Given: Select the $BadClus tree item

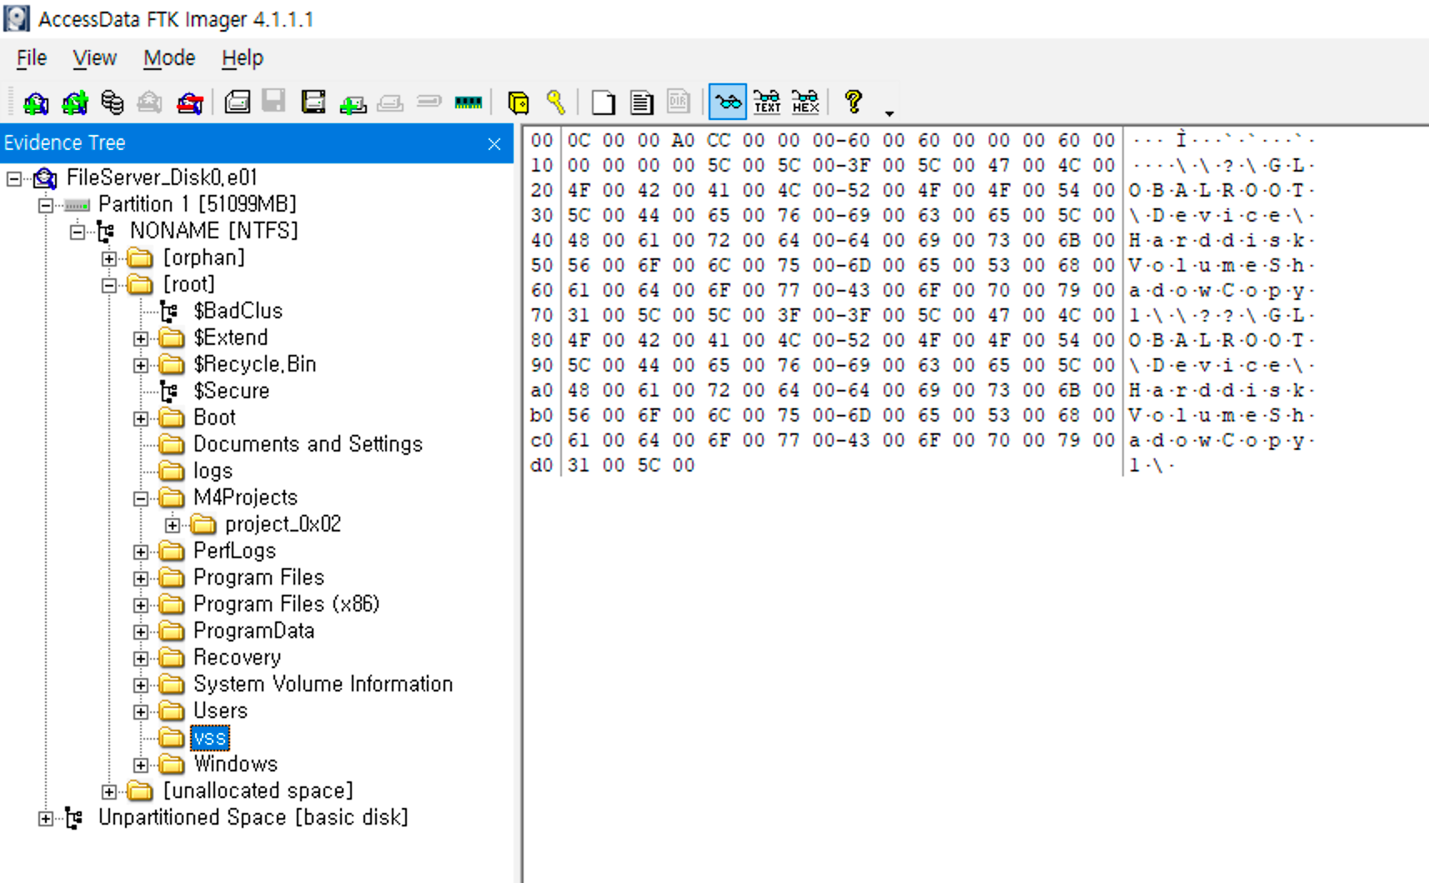Looking at the screenshot, I should [238, 311].
